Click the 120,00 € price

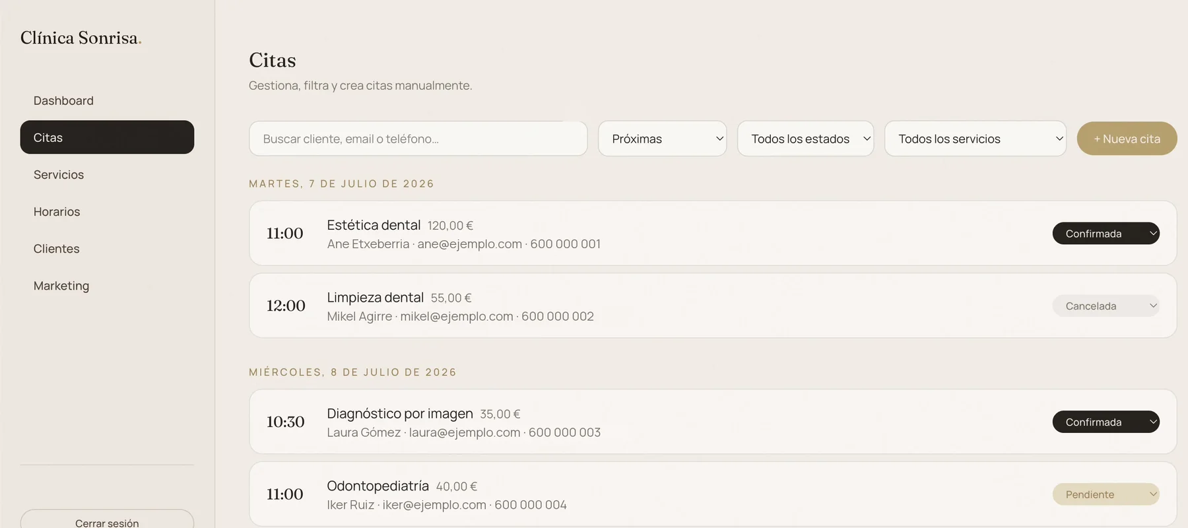(x=450, y=226)
